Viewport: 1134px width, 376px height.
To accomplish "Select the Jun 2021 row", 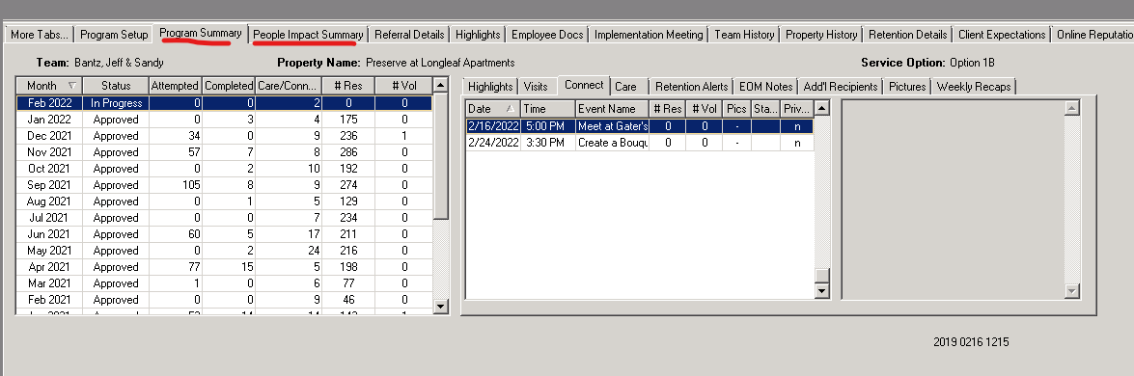I will click(224, 234).
